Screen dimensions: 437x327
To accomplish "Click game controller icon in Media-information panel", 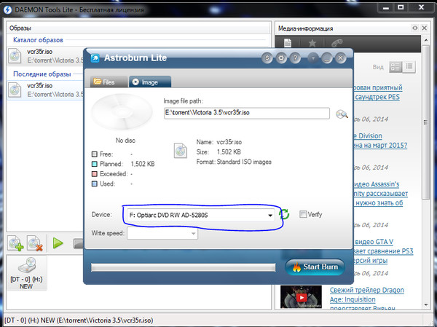I will pos(336,43).
